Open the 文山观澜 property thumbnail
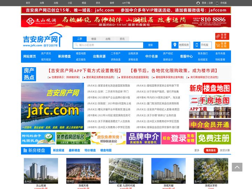The image size is (252, 189). pyautogui.click(x=41, y=171)
